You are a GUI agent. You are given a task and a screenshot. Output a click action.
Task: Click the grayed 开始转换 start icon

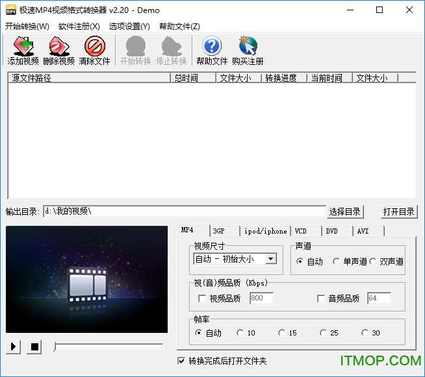coord(136,46)
